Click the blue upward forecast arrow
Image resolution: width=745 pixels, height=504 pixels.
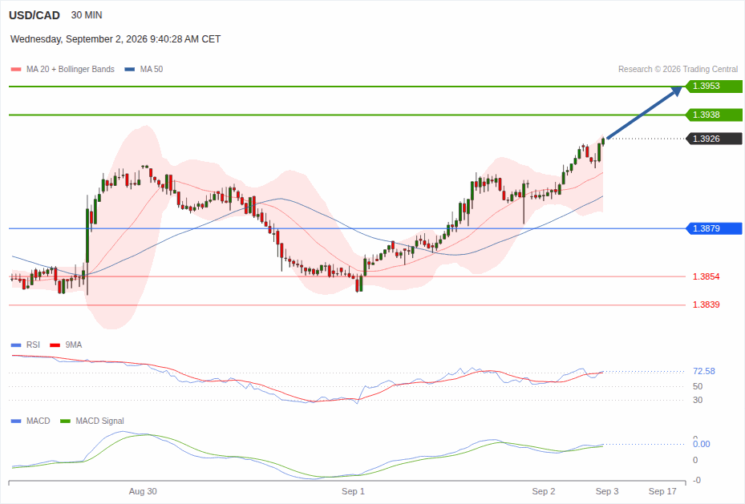644,112
